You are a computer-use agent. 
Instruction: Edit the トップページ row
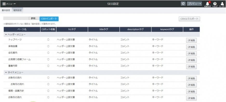(191, 40)
